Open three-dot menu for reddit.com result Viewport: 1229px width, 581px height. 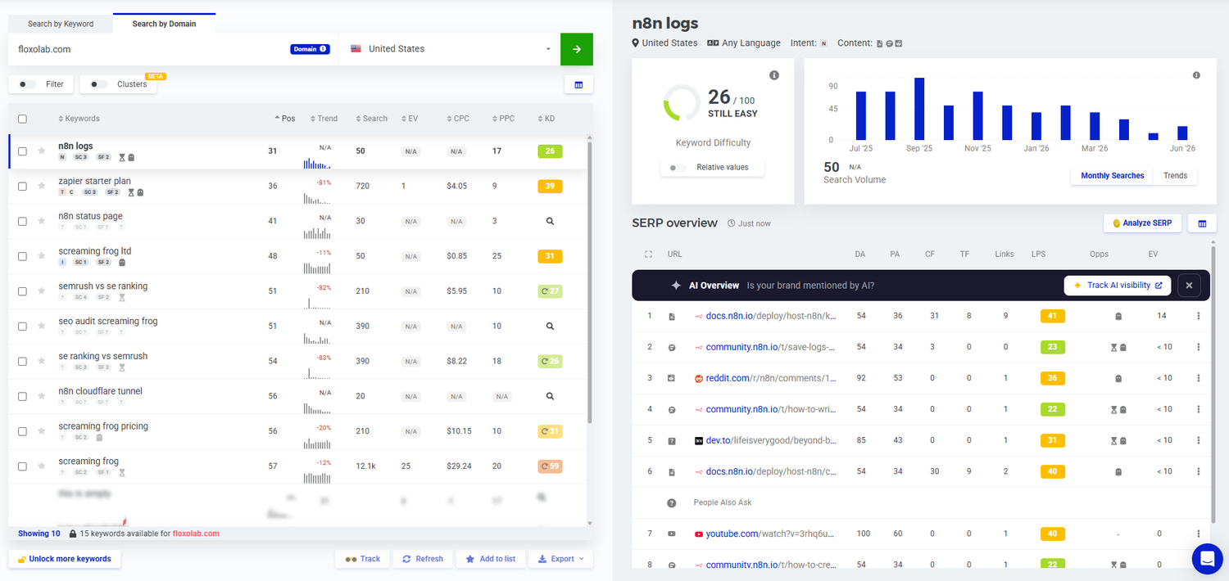click(1199, 378)
